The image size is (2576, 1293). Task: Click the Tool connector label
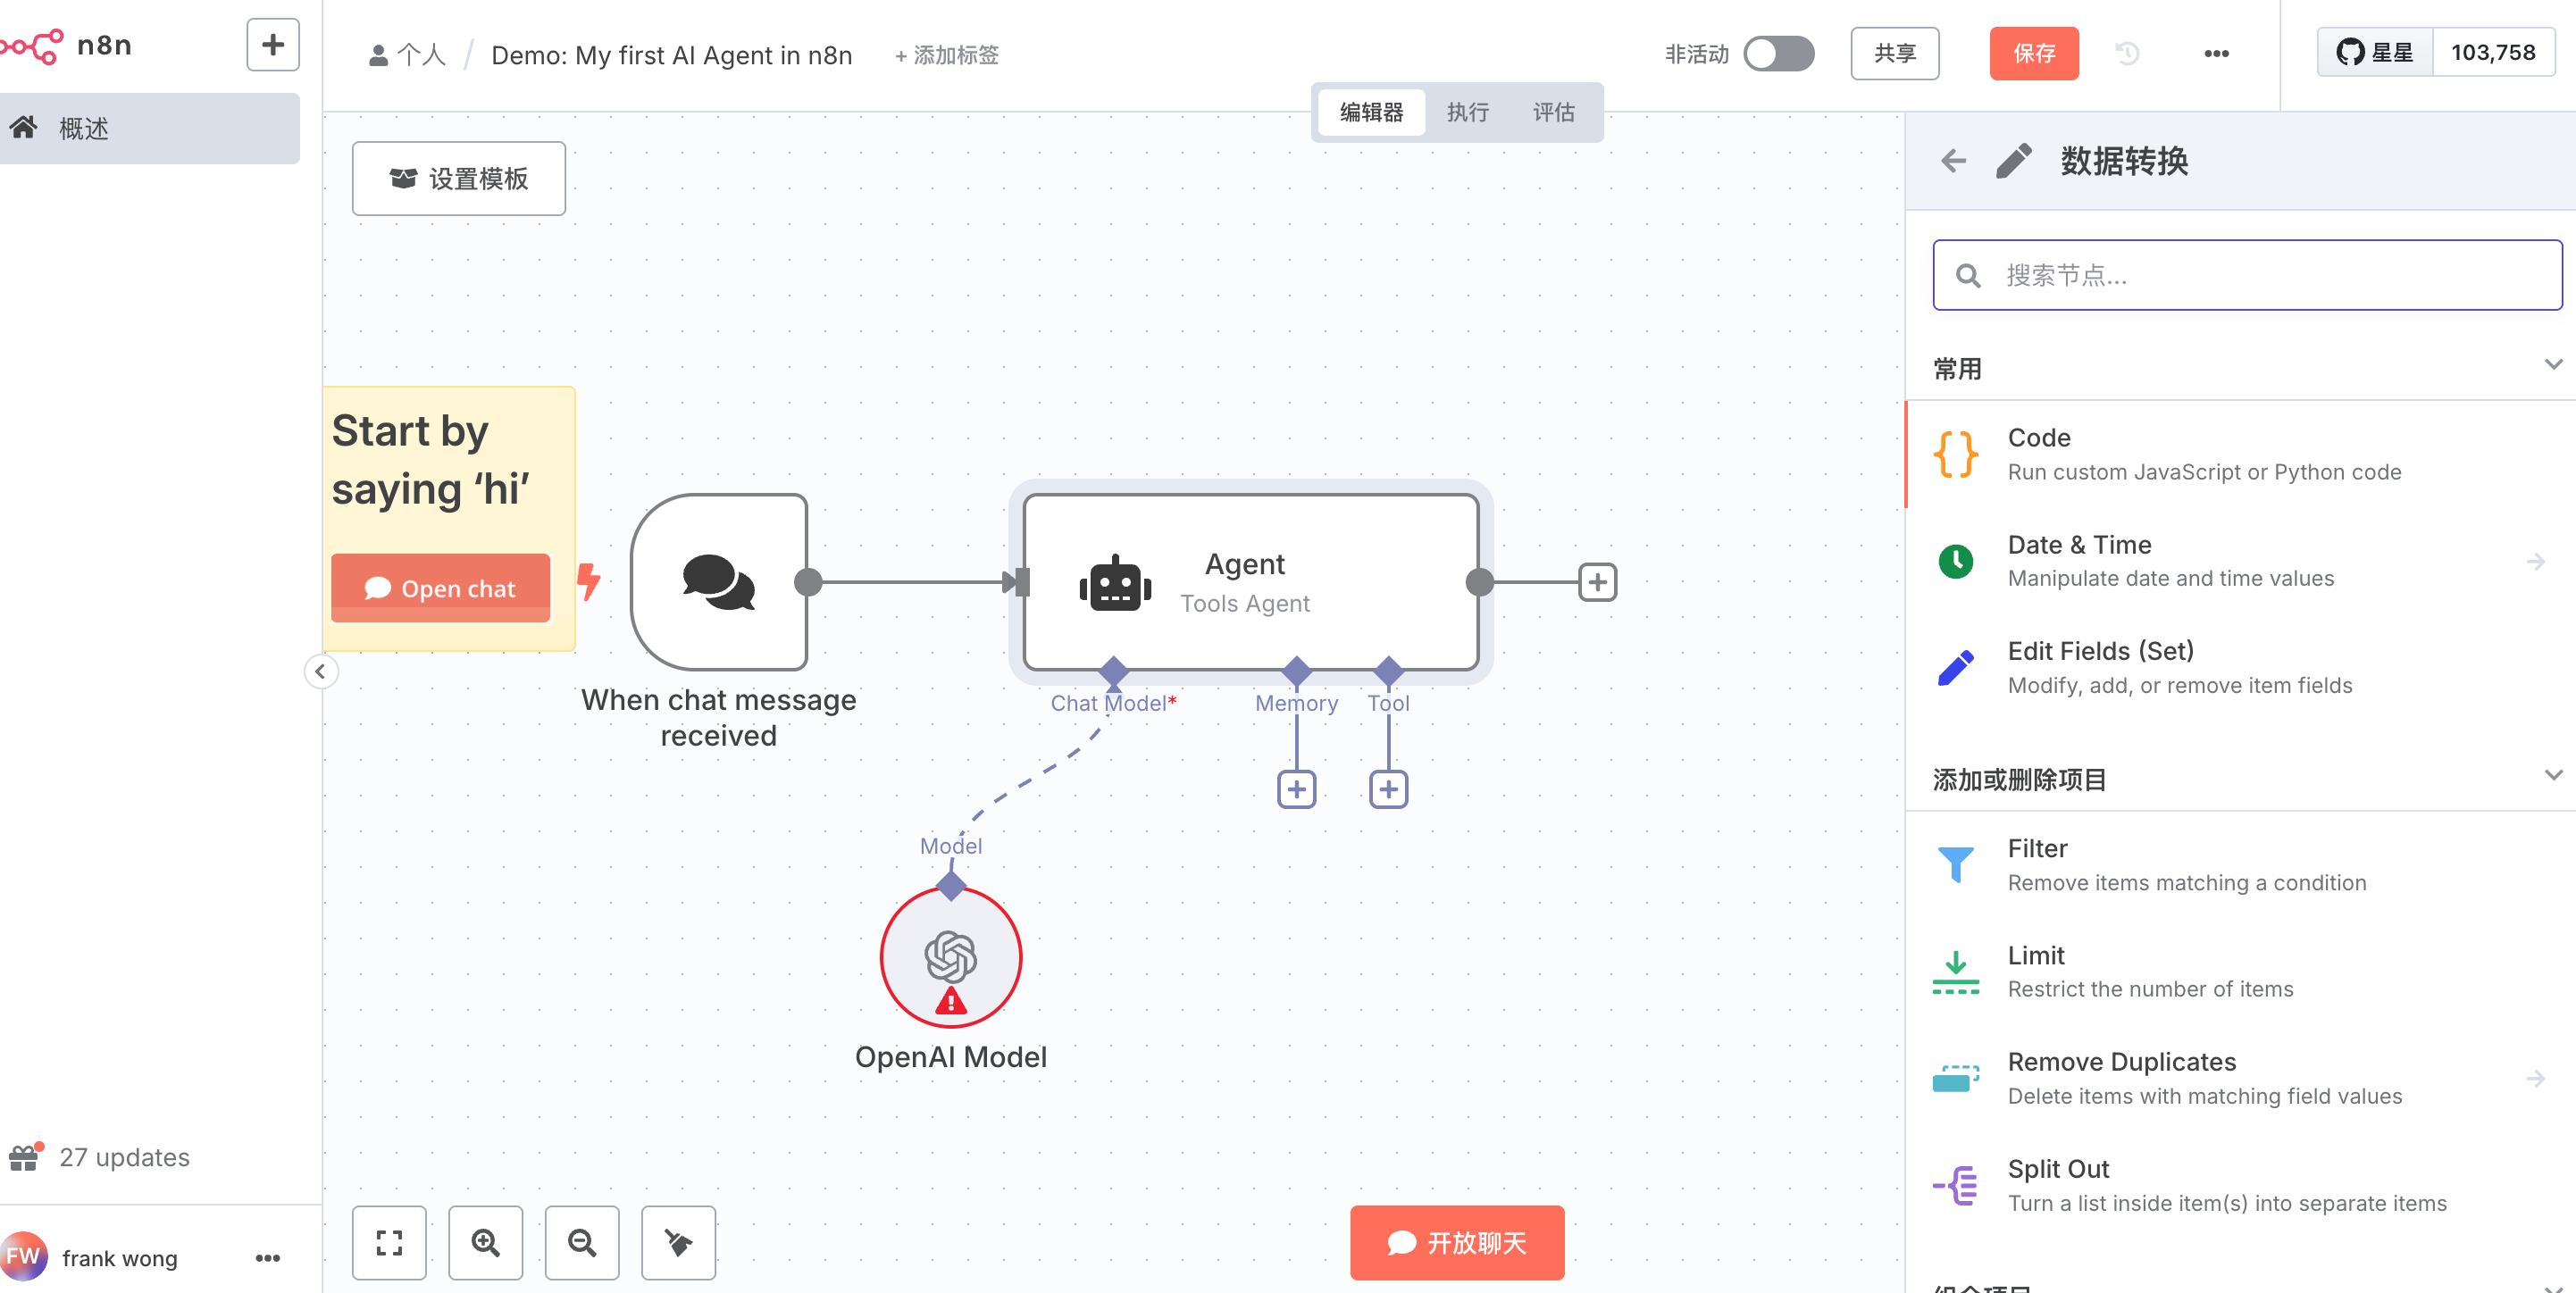[x=1389, y=703]
